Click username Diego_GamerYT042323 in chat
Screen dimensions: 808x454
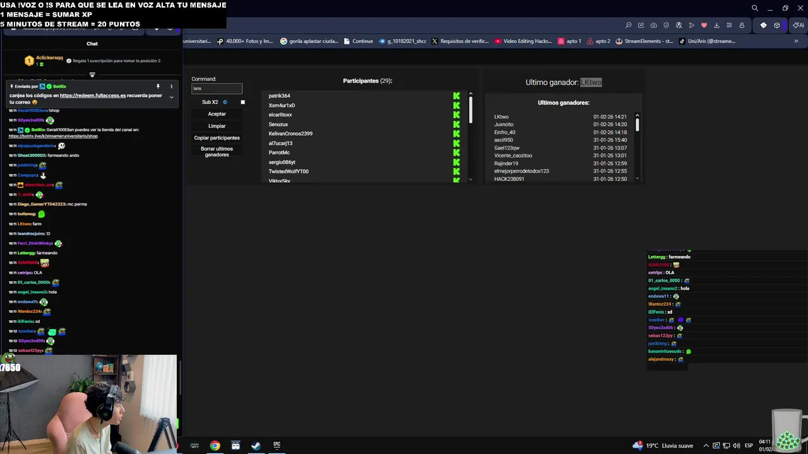42,204
